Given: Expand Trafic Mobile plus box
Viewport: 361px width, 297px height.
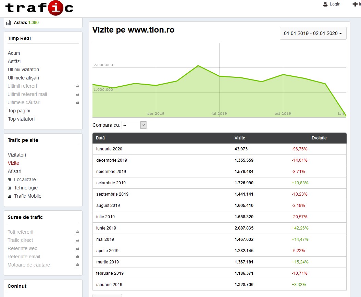Looking at the screenshot, I should 10,196.
